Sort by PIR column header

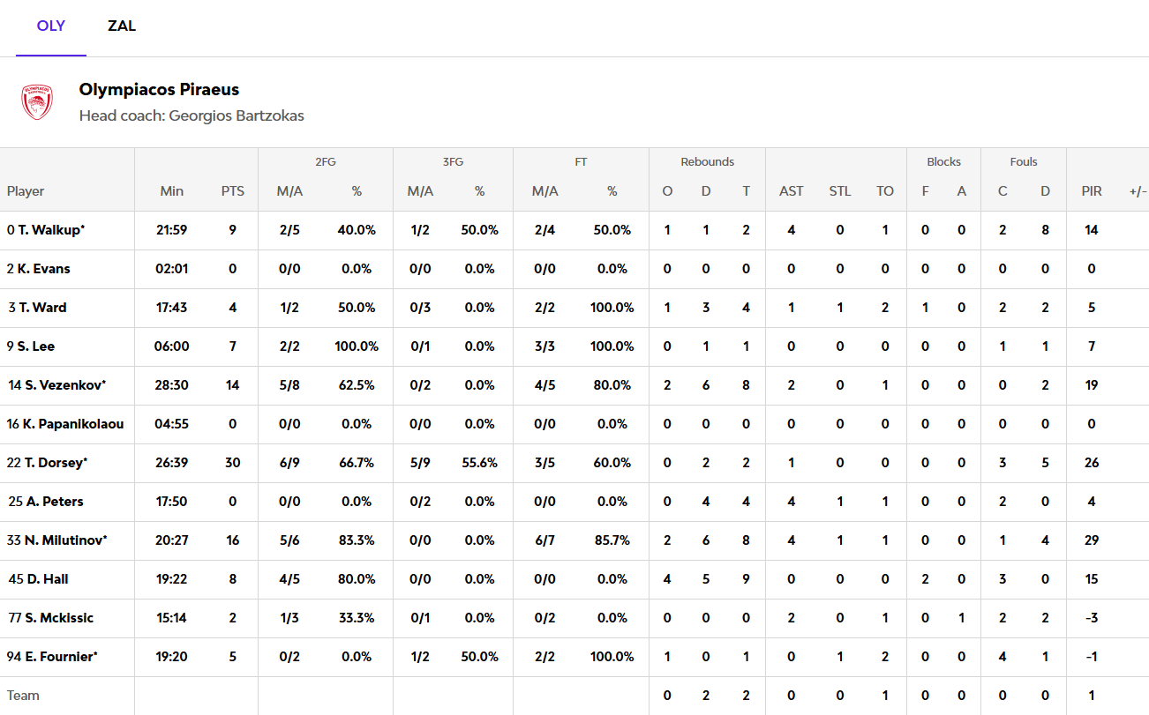(x=1092, y=191)
